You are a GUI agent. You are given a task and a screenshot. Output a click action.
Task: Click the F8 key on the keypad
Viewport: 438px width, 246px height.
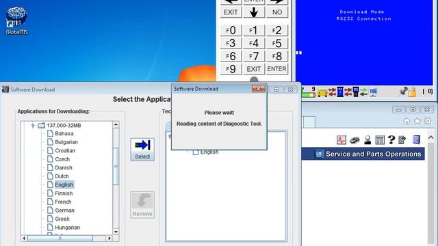(276, 56)
